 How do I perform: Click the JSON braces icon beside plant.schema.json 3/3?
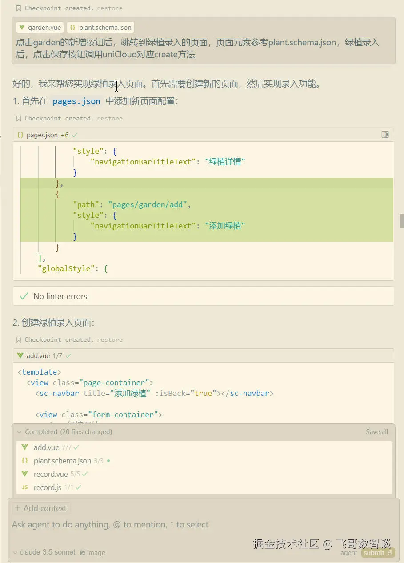tap(25, 461)
